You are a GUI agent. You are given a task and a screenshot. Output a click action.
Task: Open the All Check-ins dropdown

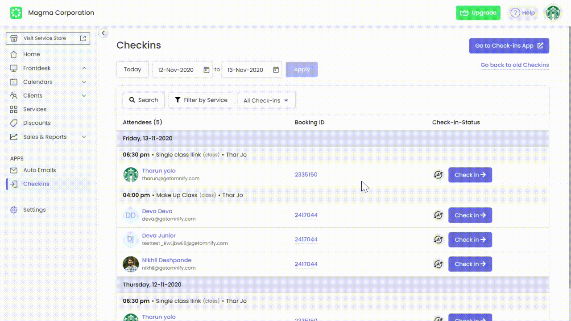pyautogui.click(x=266, y=100)
